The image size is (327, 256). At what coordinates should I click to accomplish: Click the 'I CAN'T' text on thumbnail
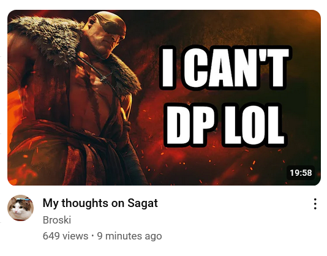[225, 67]
